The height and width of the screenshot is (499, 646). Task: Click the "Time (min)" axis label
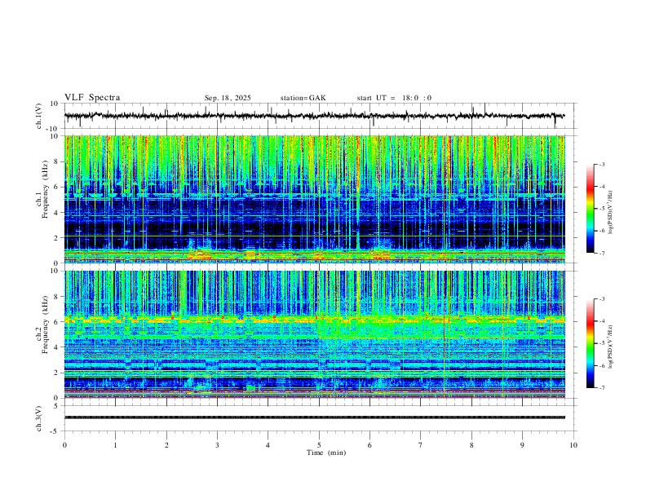pyautogui.click(x=326, y=453)
